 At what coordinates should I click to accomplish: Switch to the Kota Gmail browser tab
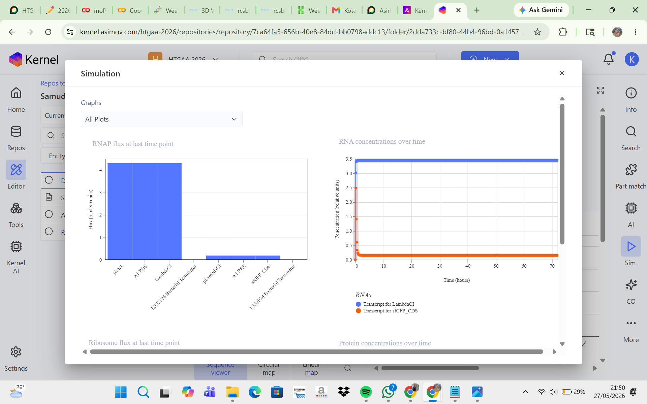point(344,10)
